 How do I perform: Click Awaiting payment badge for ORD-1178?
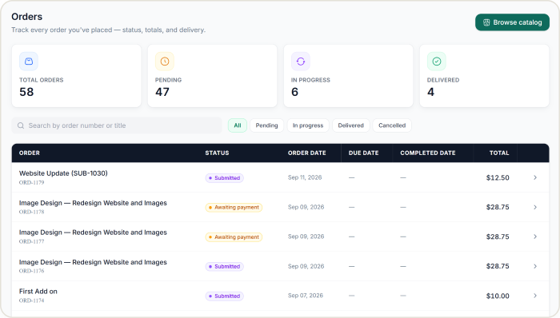coord(234,208)
